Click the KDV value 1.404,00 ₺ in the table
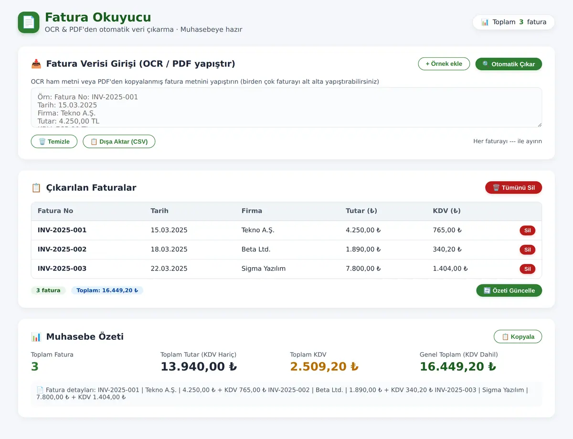The width and height of the screenshot is (573, 439). [450, 269]
